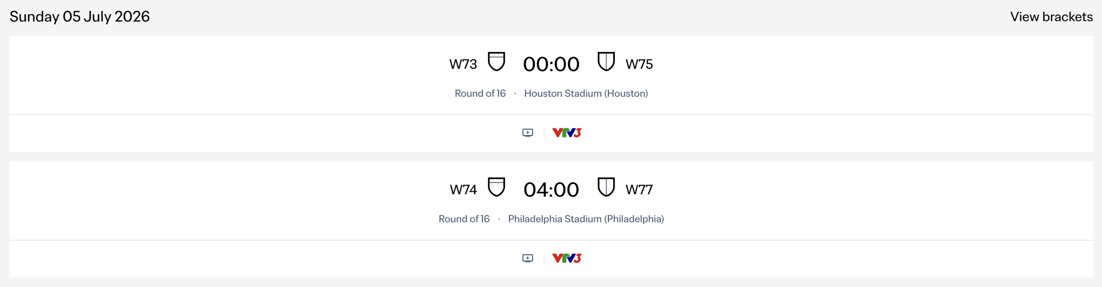Click the 04:00 kickoff time

pos(551,190)
